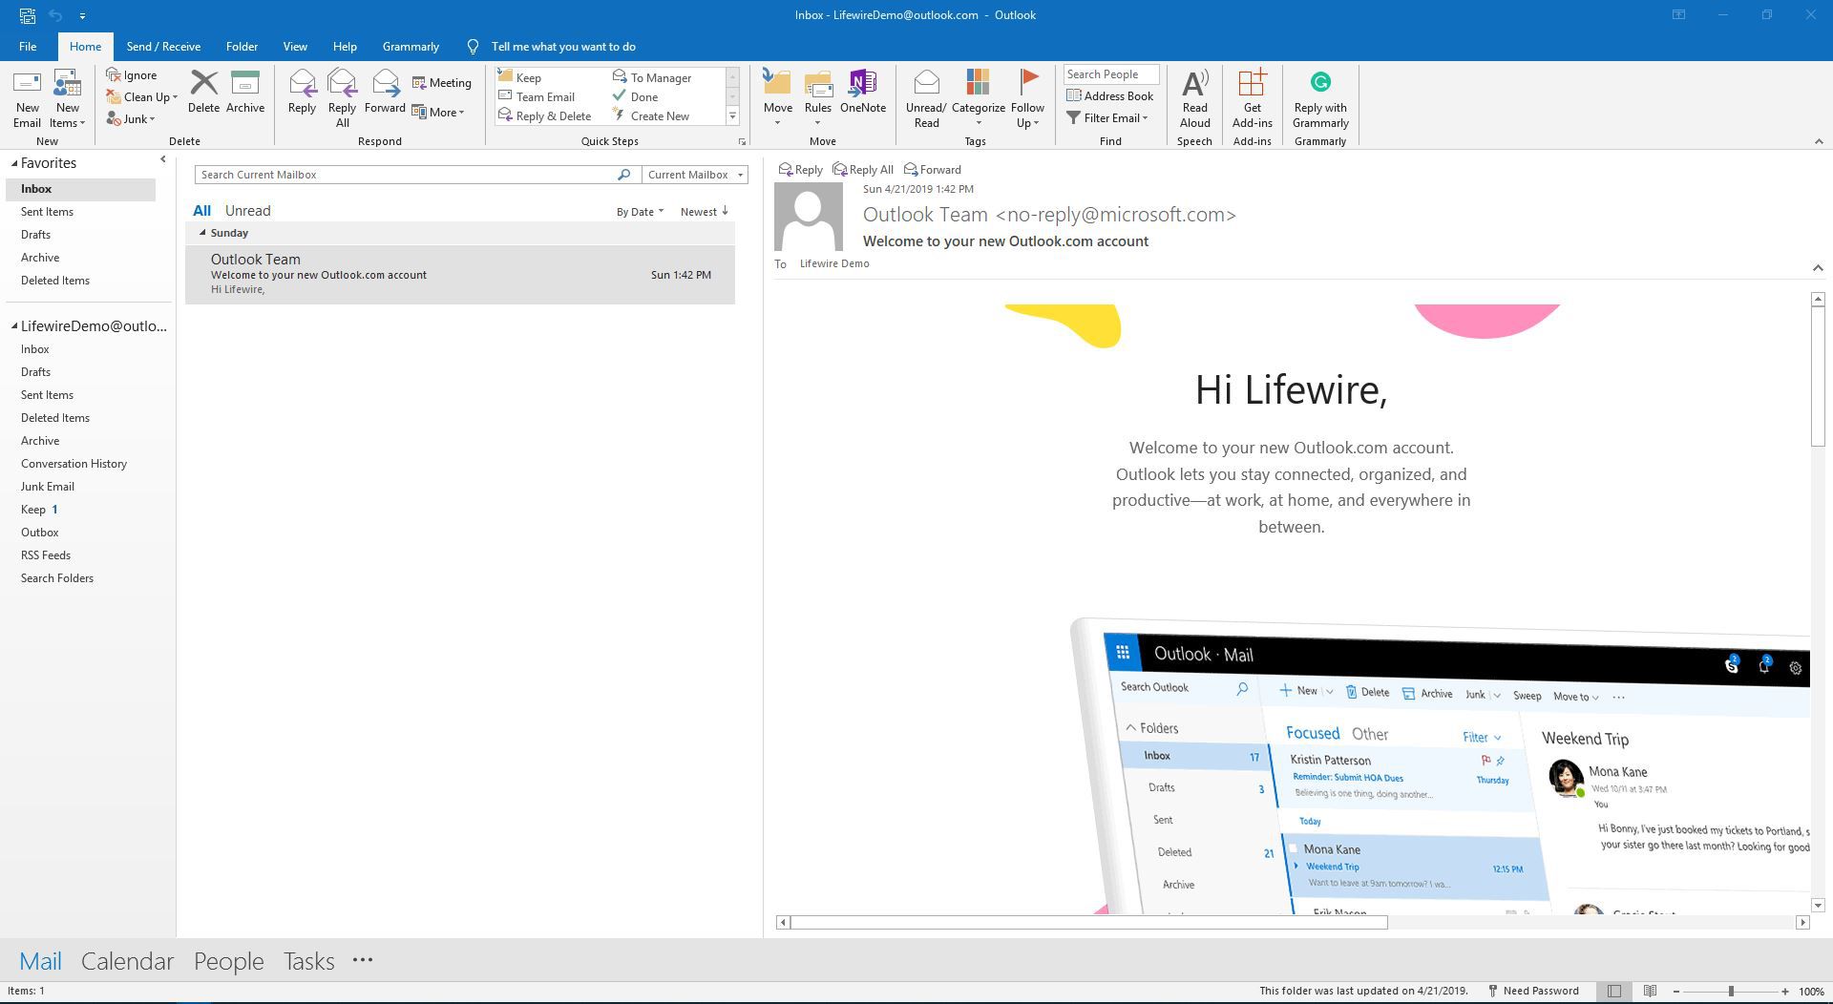Collapse the LifewireDemo account tree
Viewport: 1833px width, 1004px height.
pyautogui.click(x=14, y=326)
